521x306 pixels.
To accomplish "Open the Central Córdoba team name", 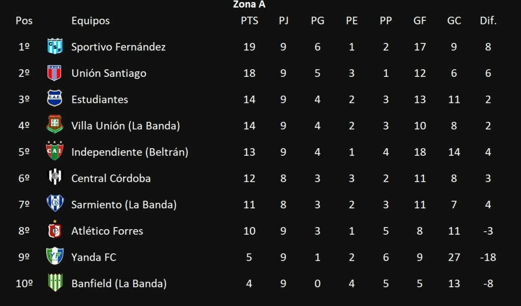I will pos(111,178).
